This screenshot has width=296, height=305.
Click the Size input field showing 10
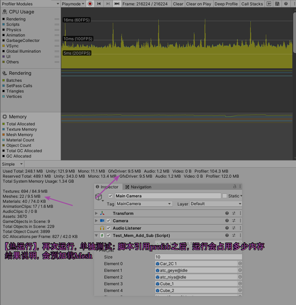198,256
